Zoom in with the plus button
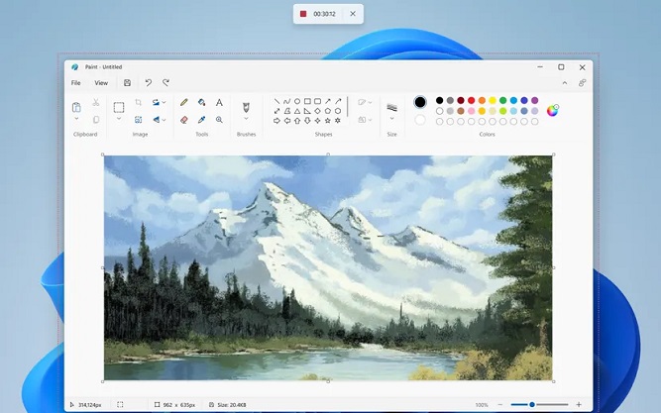 tap(579, 404)
